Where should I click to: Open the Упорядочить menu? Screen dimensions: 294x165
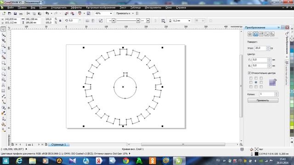coord(59,8)
